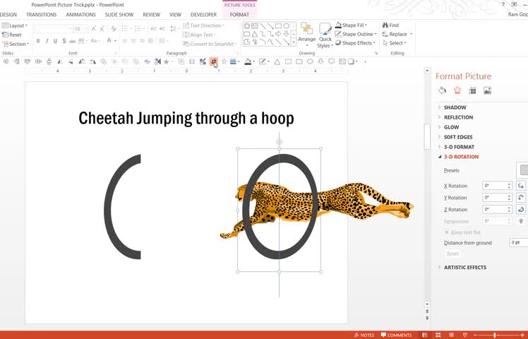Toggle Underline text formatting
This screenshot has height=339, width=528.
[56, 41]
